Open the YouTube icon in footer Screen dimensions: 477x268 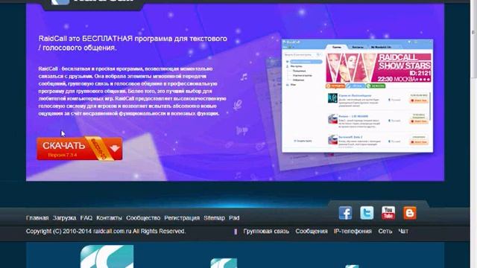388,213
